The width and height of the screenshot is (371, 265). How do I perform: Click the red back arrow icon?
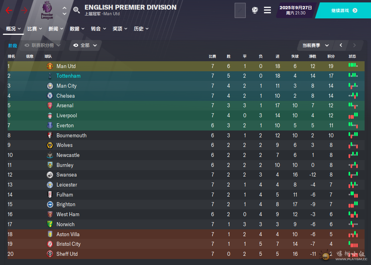9,10
